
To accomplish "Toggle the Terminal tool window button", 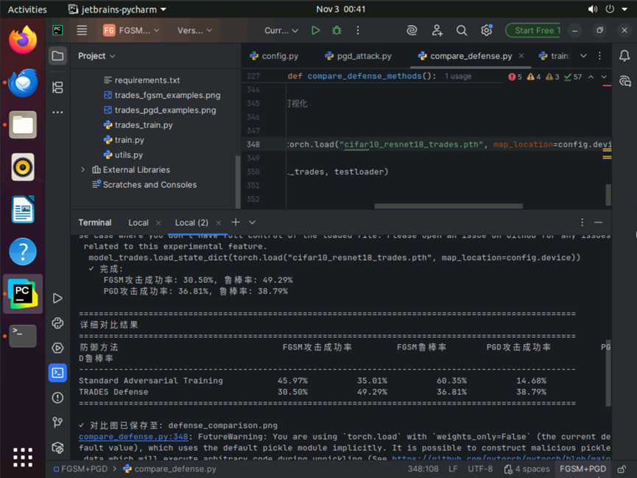I will pos(57,373).
